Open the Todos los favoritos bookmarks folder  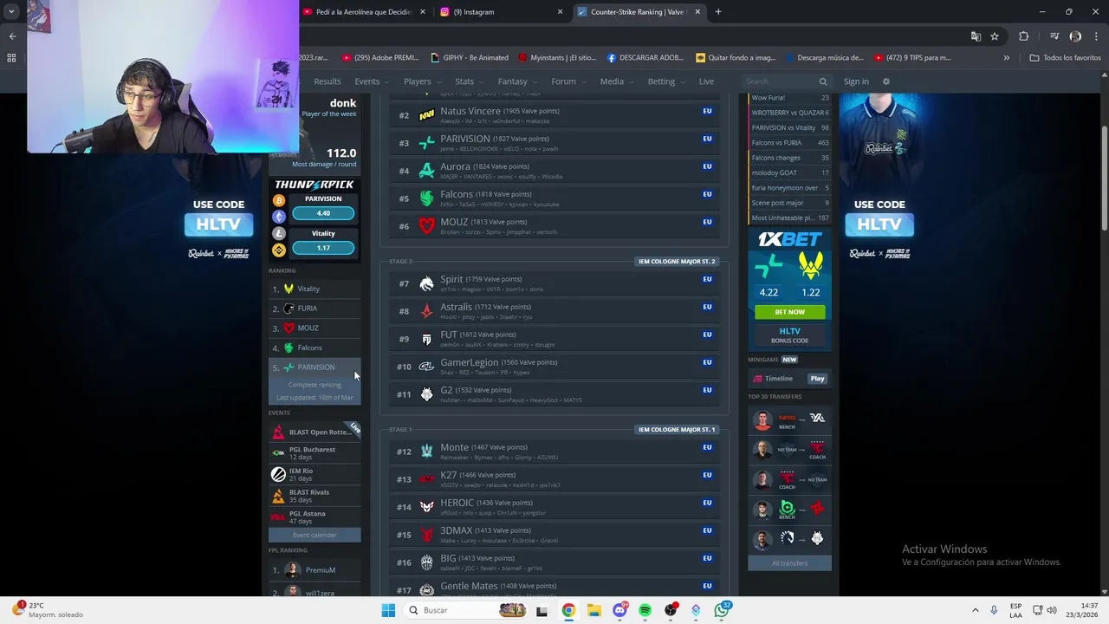pyautogui.click(x=1065, y=58)
